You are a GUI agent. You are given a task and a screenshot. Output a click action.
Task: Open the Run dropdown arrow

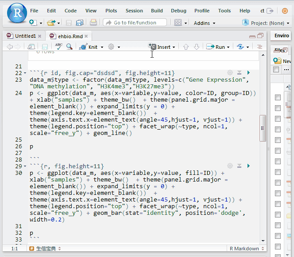[228, 47]
